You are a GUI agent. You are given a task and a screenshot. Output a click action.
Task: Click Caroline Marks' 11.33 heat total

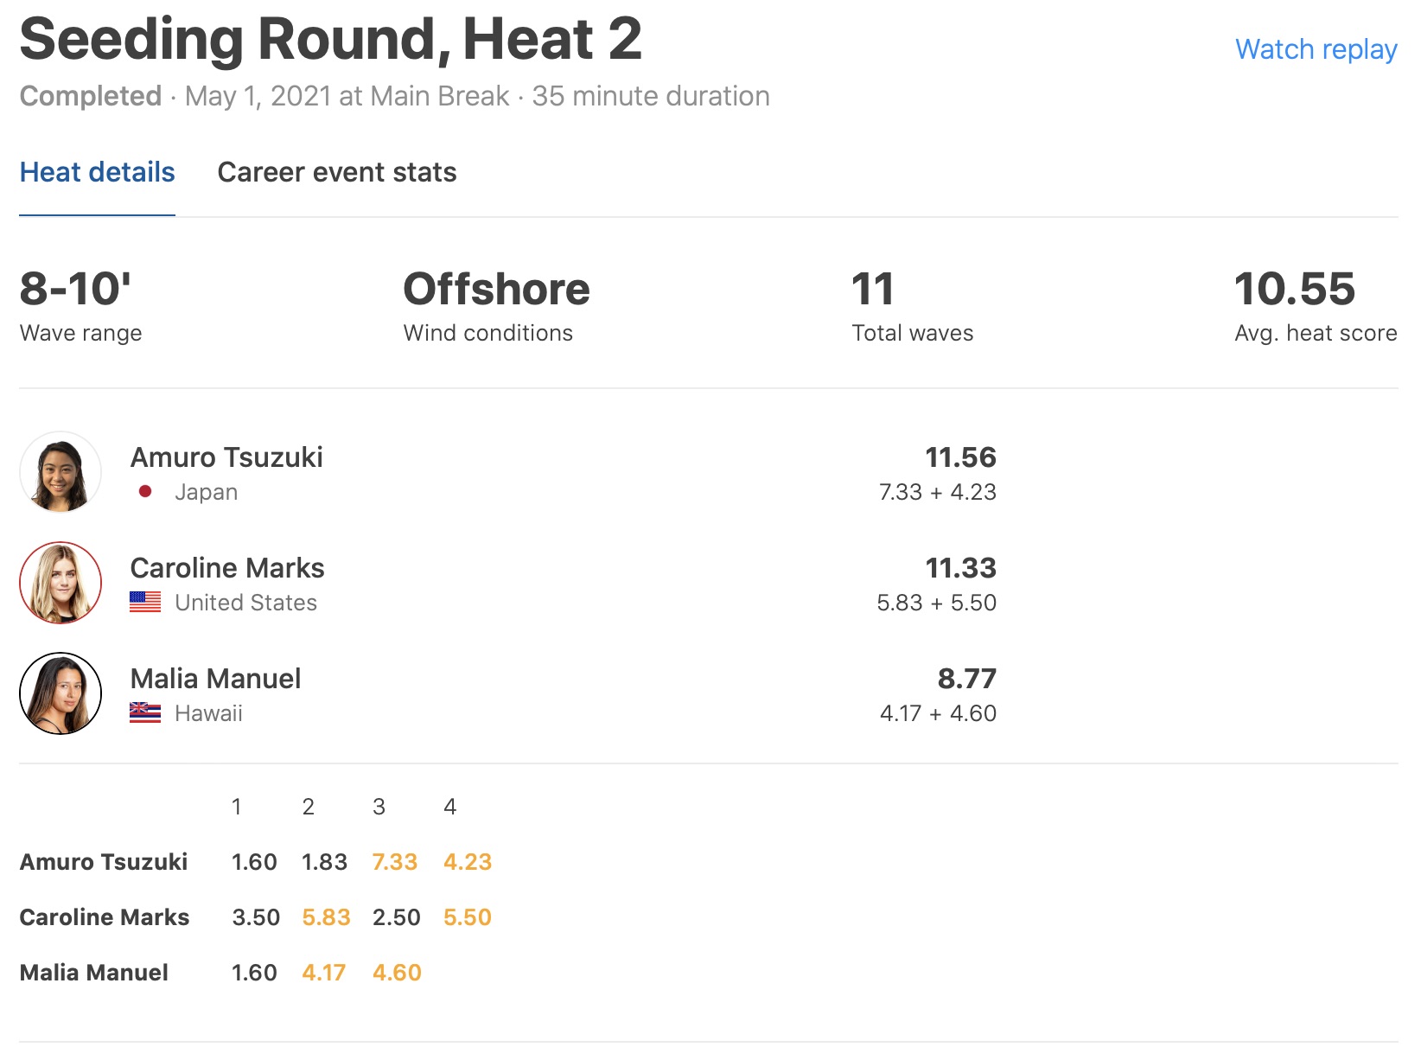tap(960, 568)
